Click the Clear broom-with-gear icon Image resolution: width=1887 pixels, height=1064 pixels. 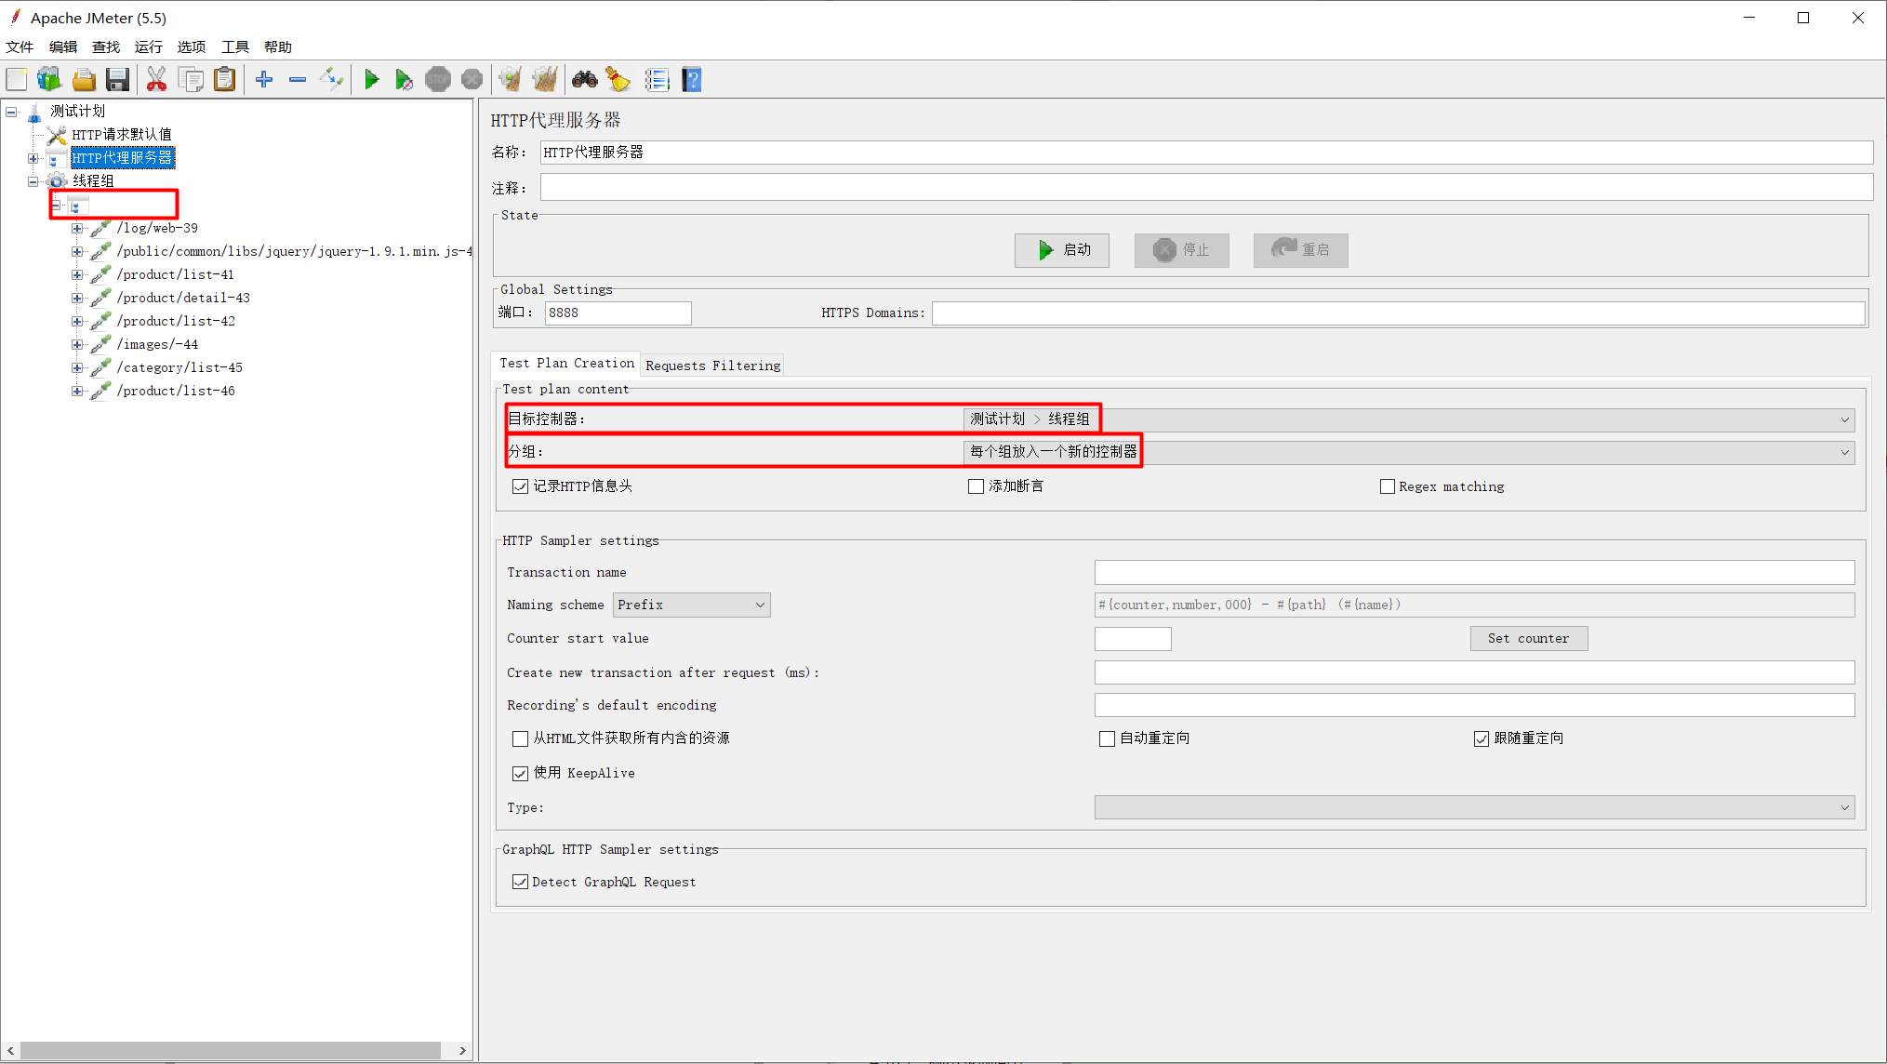click(511, 80)
